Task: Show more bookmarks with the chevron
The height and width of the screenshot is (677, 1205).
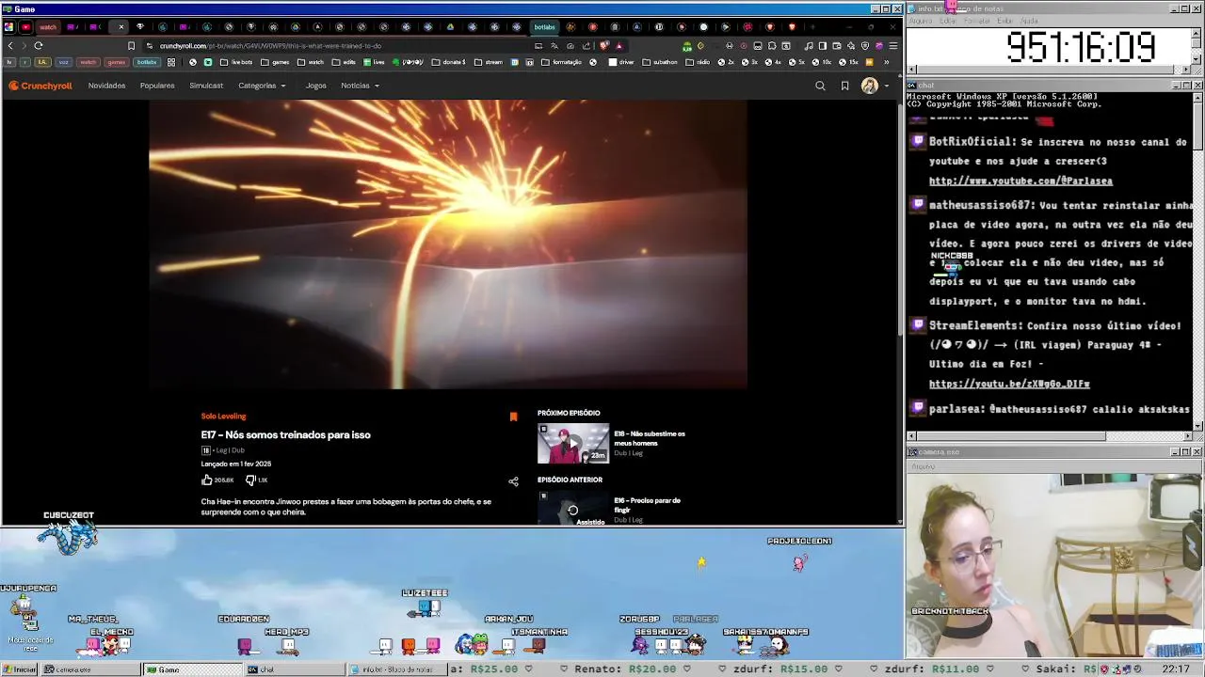Action: 886,62
